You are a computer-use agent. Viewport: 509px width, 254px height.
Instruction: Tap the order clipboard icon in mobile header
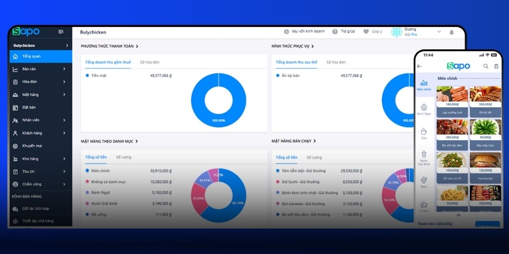point(496,66)
